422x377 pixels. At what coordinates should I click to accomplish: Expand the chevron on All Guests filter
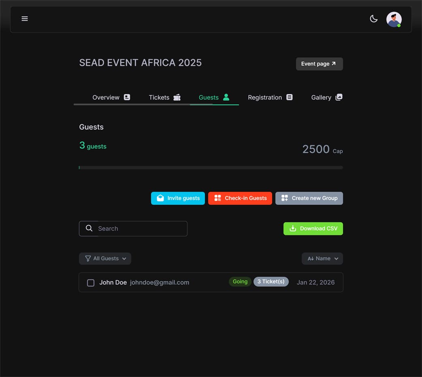[125, 258]
